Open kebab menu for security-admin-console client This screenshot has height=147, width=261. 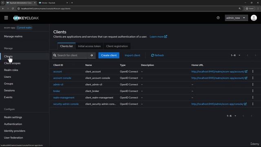(253, 104)
